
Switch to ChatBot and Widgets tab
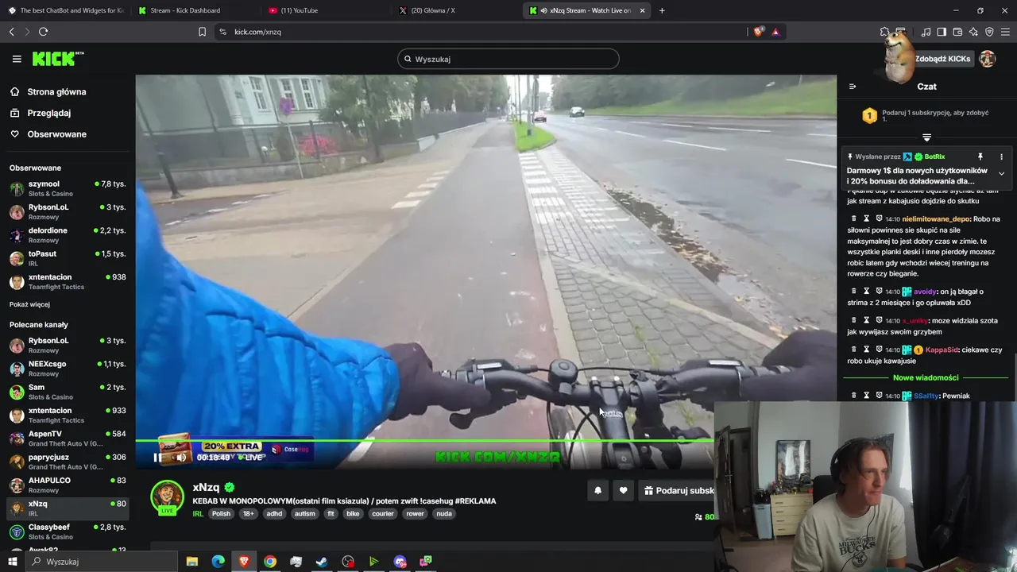[x=66, y=10]
